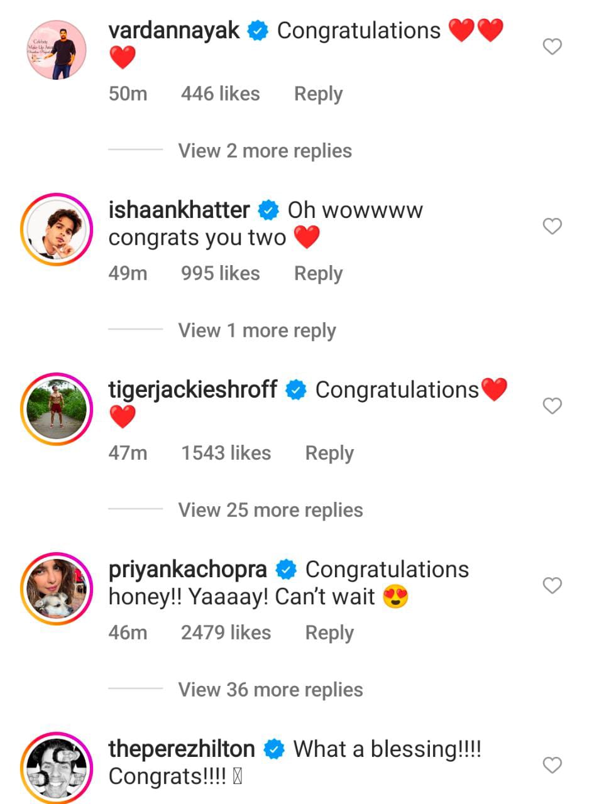
Task: Click the 50m timestamp on vardannayak's comment
Action: (127, 94)
